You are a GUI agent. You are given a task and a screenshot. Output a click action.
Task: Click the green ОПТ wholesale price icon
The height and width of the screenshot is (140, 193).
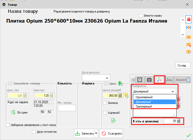click(114, 120)
